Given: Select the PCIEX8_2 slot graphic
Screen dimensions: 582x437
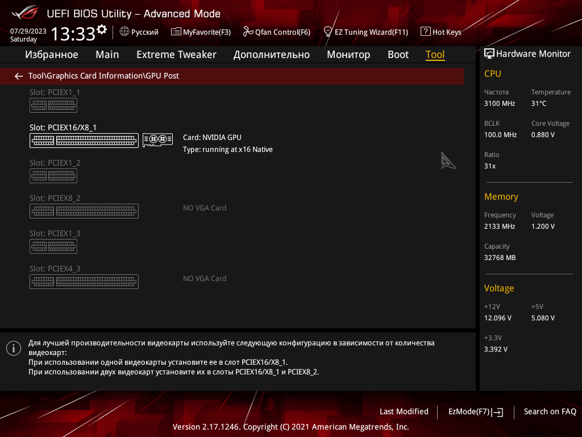Looking at the screenshot, I should (84, 211).
